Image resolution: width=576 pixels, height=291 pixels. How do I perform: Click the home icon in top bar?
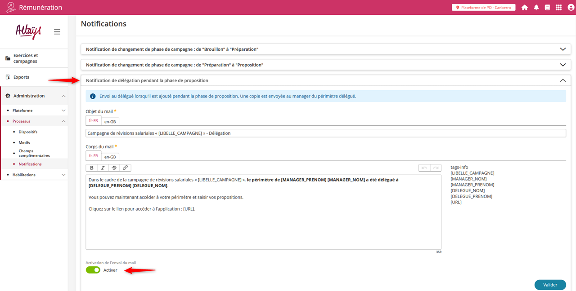click(x=525, y=8)
